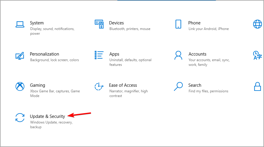Image resolution: width=264 pixels, height=147 pixels.
Task: Click 'Xbox Game Bar, captures' description
Action: pyautogui.click(x=55, y=93)
